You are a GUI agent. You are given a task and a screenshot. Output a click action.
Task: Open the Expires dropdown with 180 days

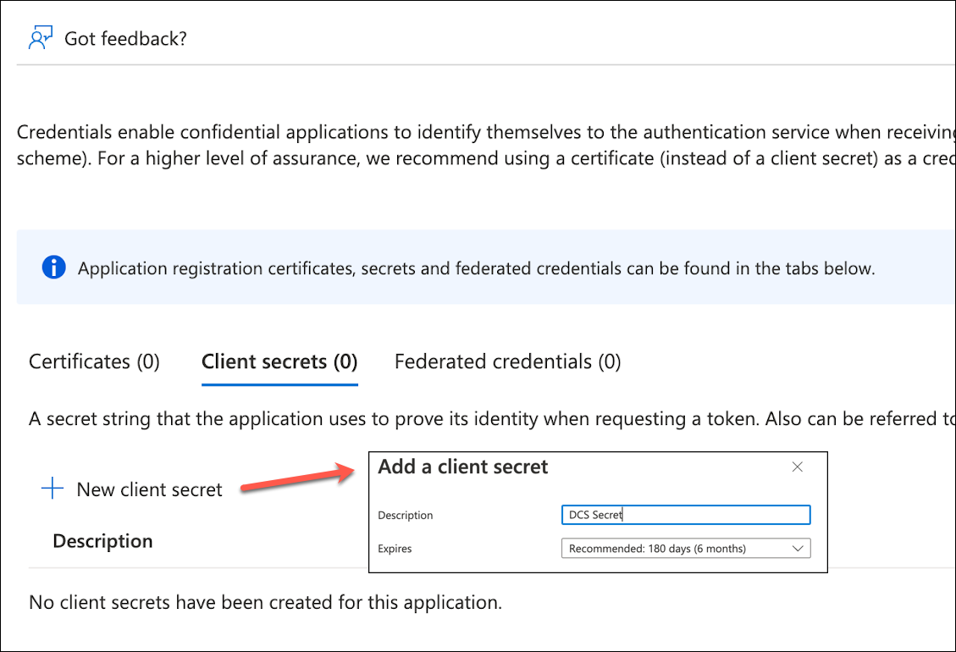(x=677, y=549)
